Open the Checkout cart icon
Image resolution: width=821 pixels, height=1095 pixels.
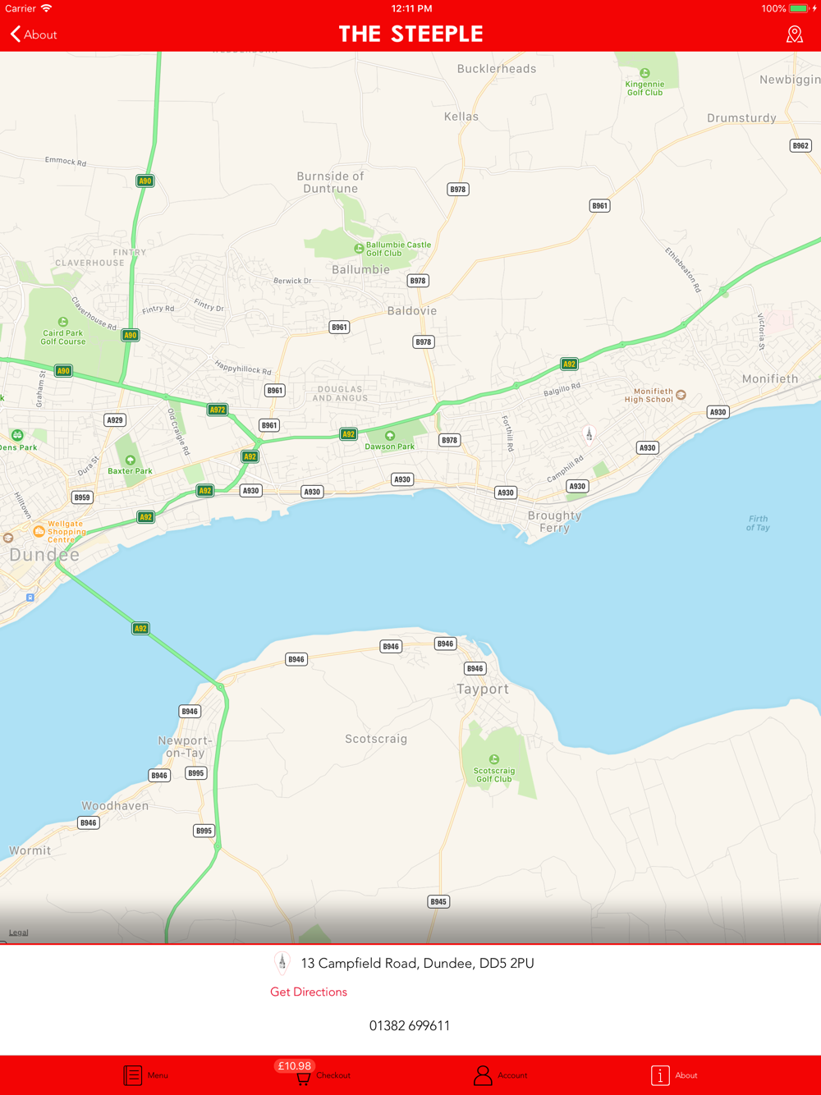coord(303,1079)
